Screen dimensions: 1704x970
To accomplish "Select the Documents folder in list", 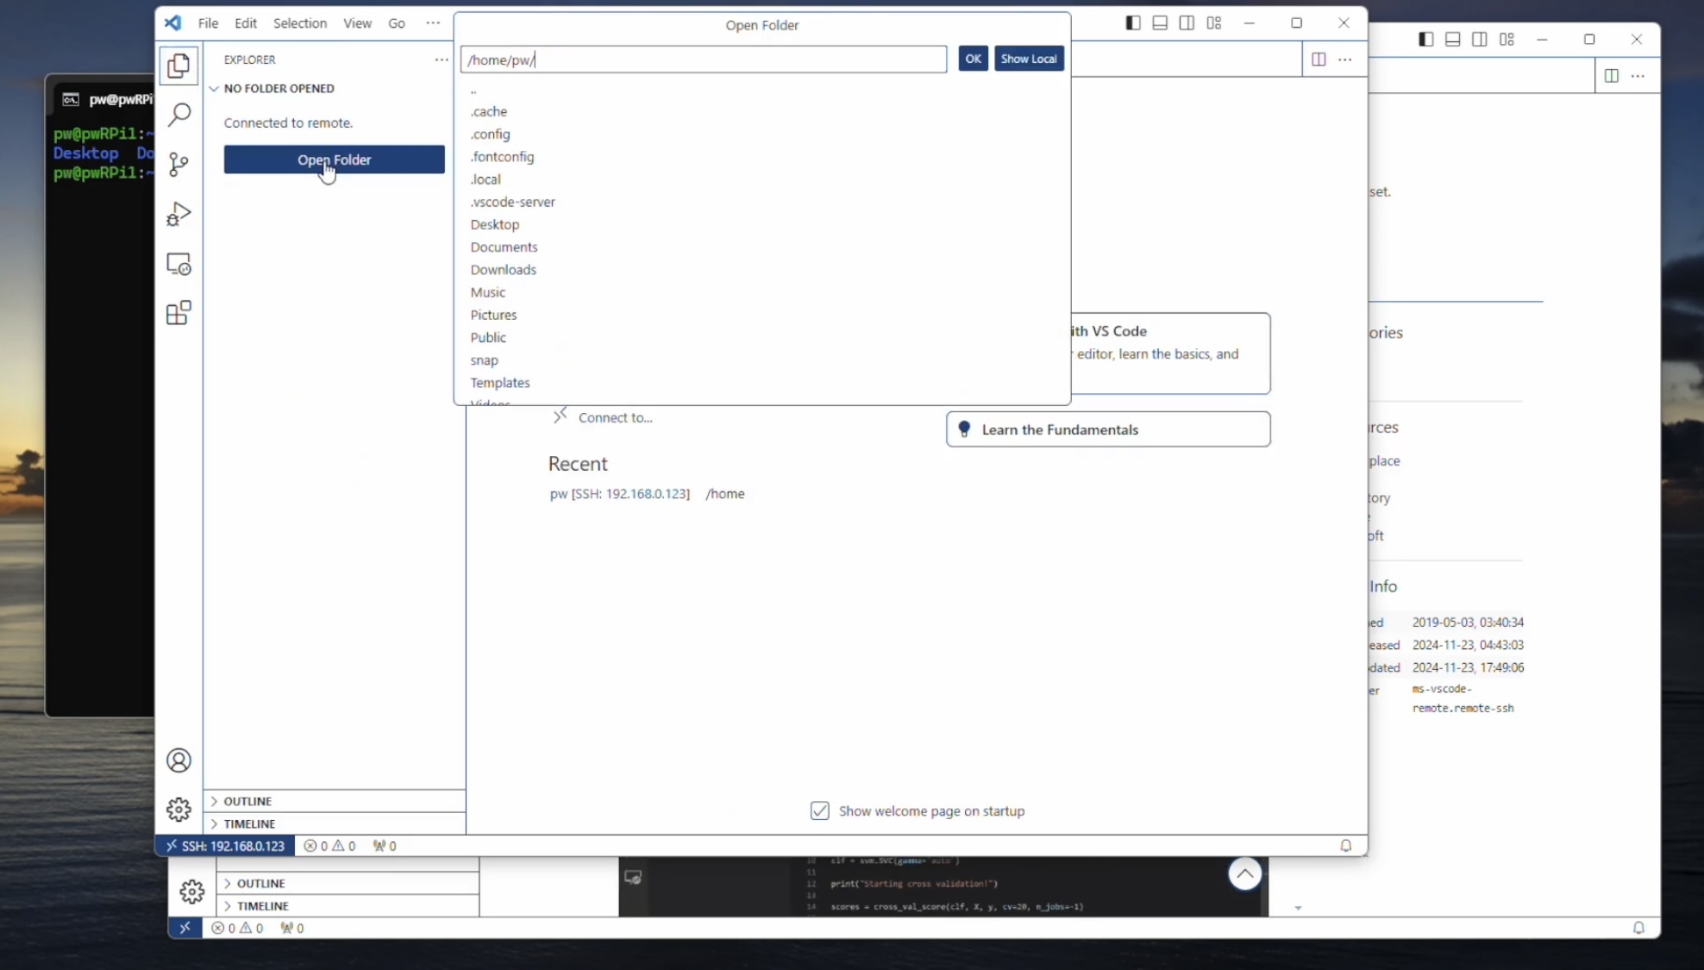I will (504, 247).
